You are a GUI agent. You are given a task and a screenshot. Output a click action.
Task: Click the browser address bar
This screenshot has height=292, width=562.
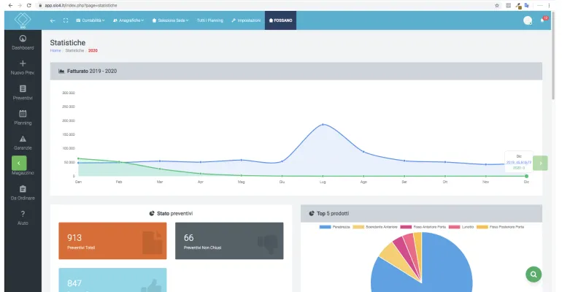point(265,5)
